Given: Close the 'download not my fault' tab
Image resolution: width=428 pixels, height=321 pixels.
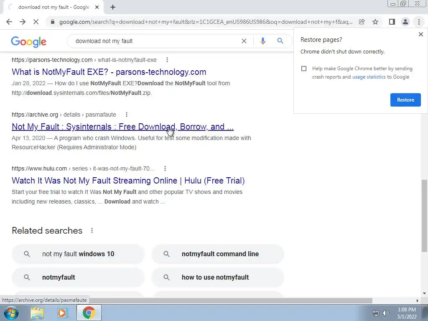Looking at the screenshot, I should (x=97, y=8).
